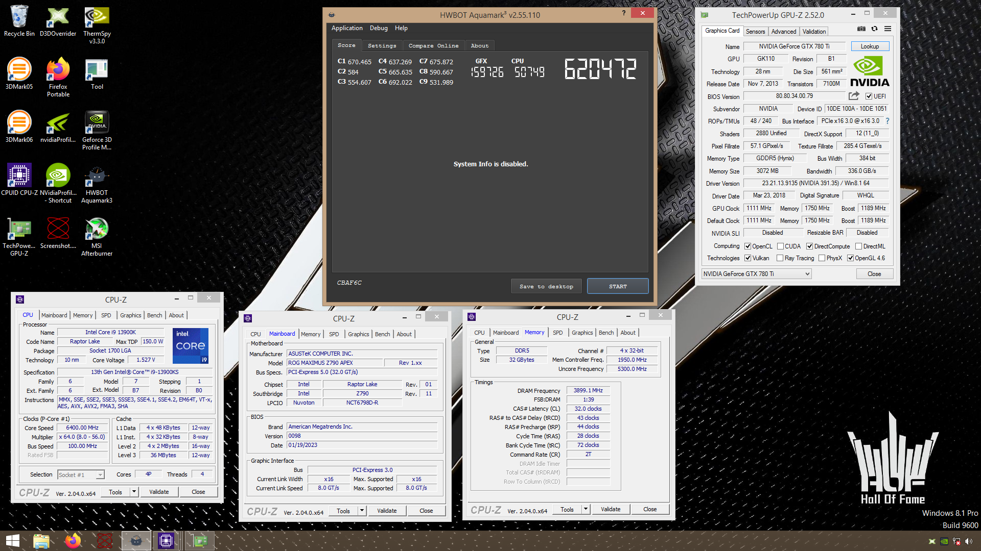Switch to the Sensors tab in GPU-Z

click(755, 32)
